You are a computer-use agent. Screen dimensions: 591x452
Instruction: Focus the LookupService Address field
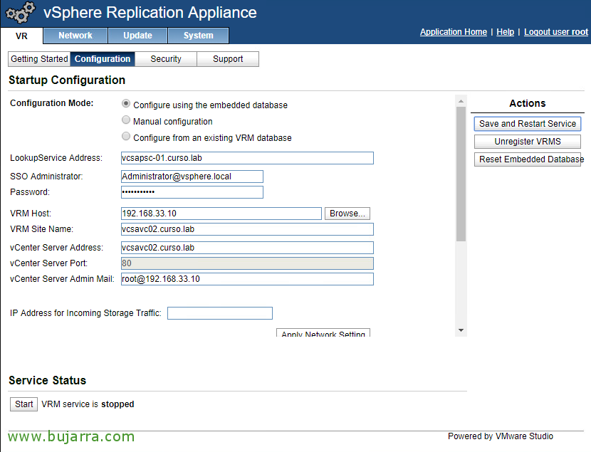click(247, 158)
